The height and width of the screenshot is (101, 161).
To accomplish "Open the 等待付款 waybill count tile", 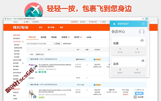I will pos(137,71).
